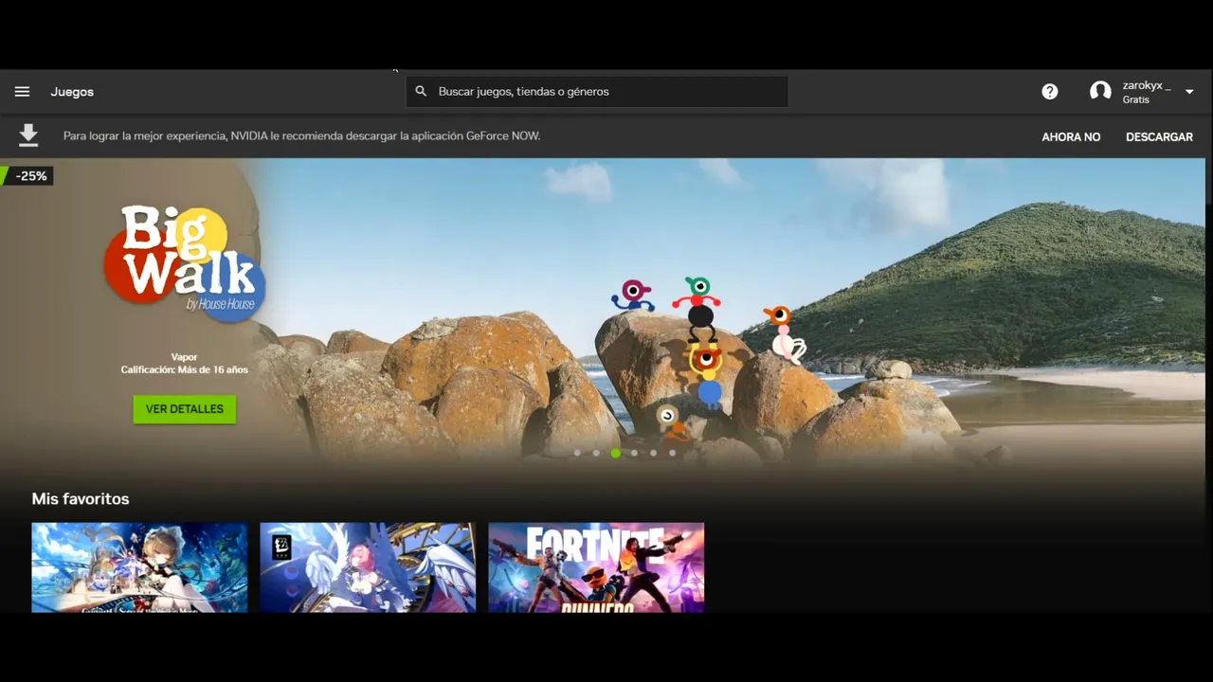Open the Fortnite favorite thumbnail
This screenshot has width=1213, height=682.
click(x=596, y=567)
